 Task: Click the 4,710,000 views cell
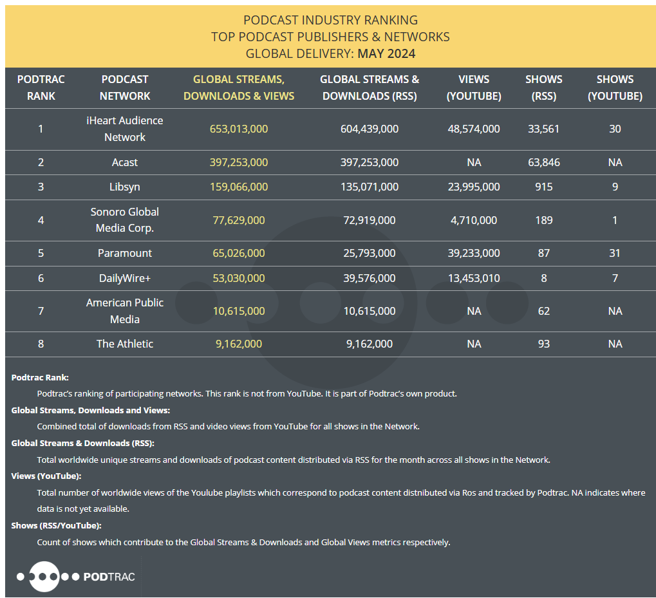[474, 220]
